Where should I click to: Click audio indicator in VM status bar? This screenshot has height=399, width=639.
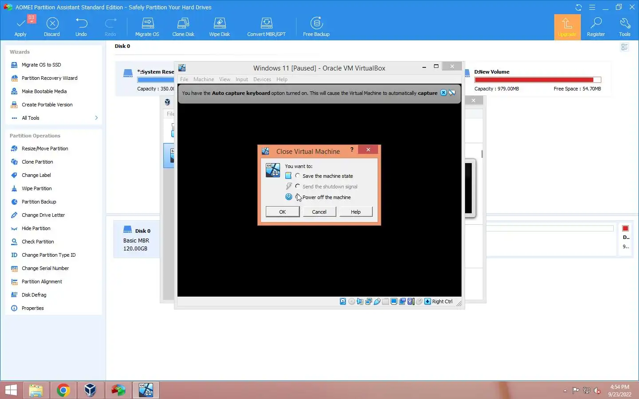(x=360, y=301)
